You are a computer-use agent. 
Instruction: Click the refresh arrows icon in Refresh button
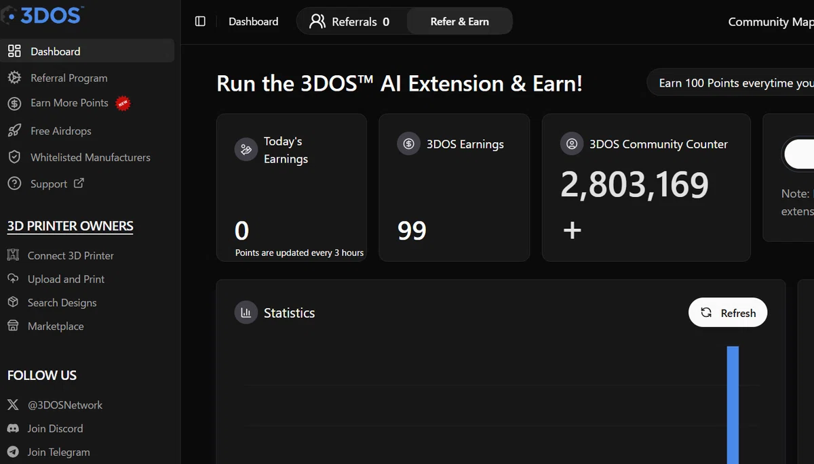(x=706, y=312)
